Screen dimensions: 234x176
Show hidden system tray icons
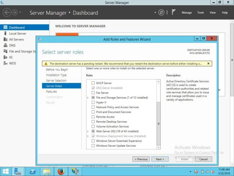(190, 171)
